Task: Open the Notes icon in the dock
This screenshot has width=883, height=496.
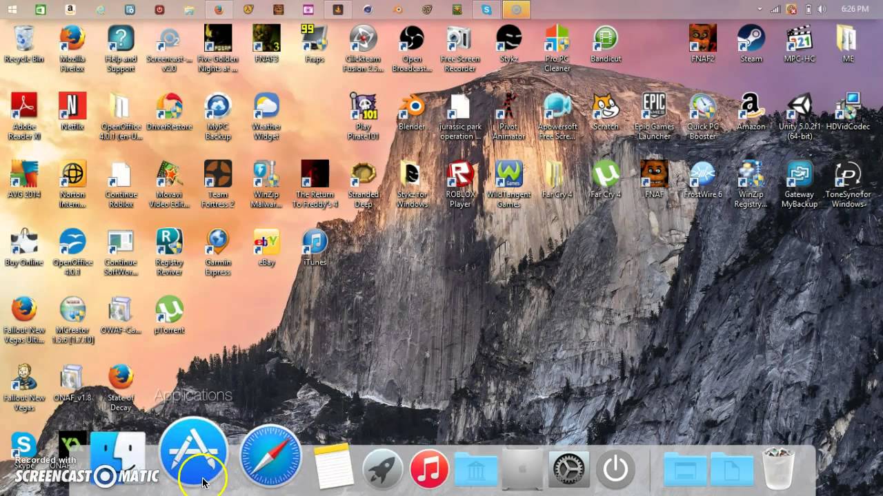Action: coord(334,467)
